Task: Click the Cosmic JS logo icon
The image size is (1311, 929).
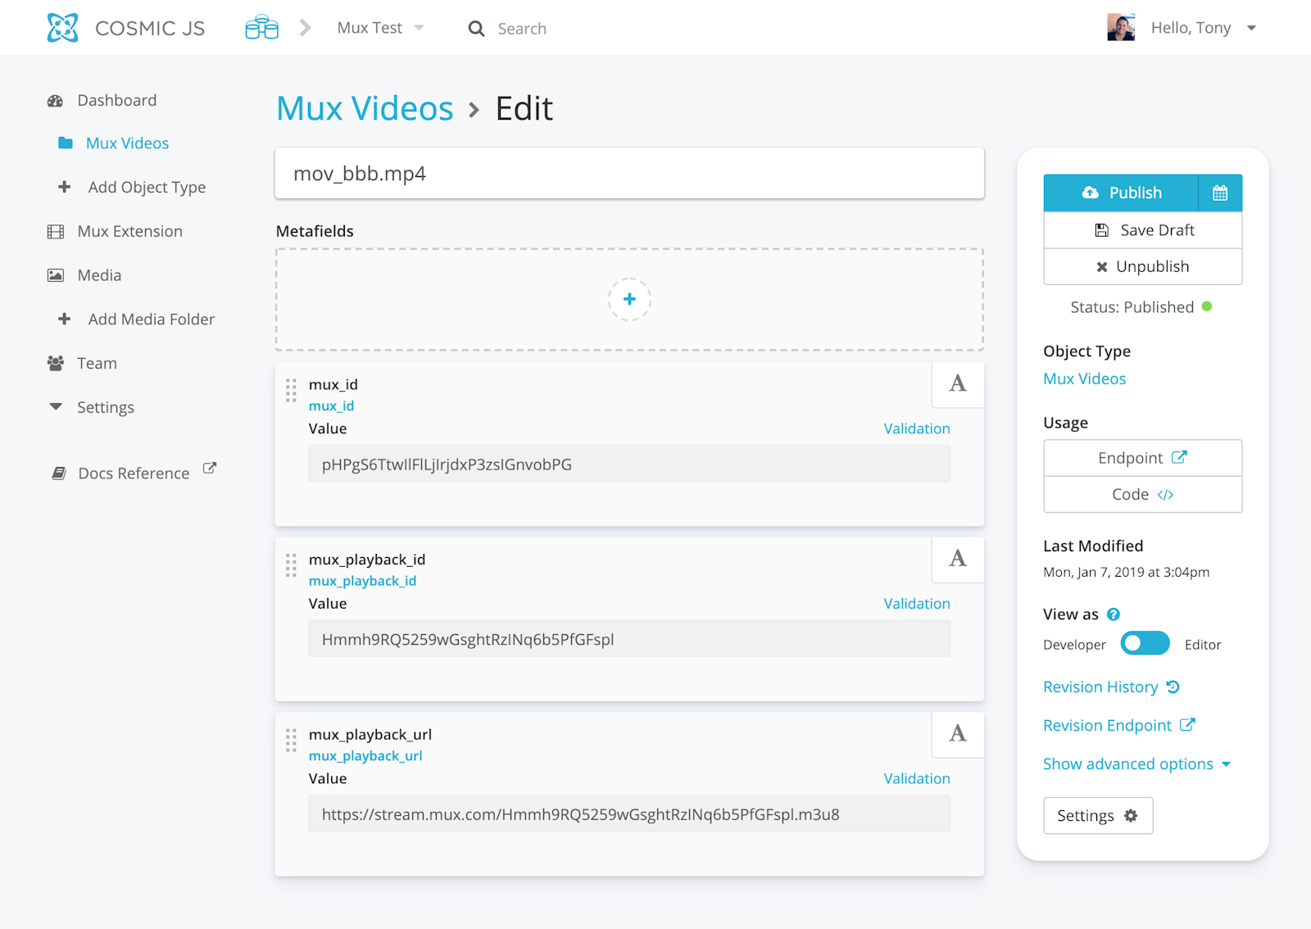Action: point(63,28)
